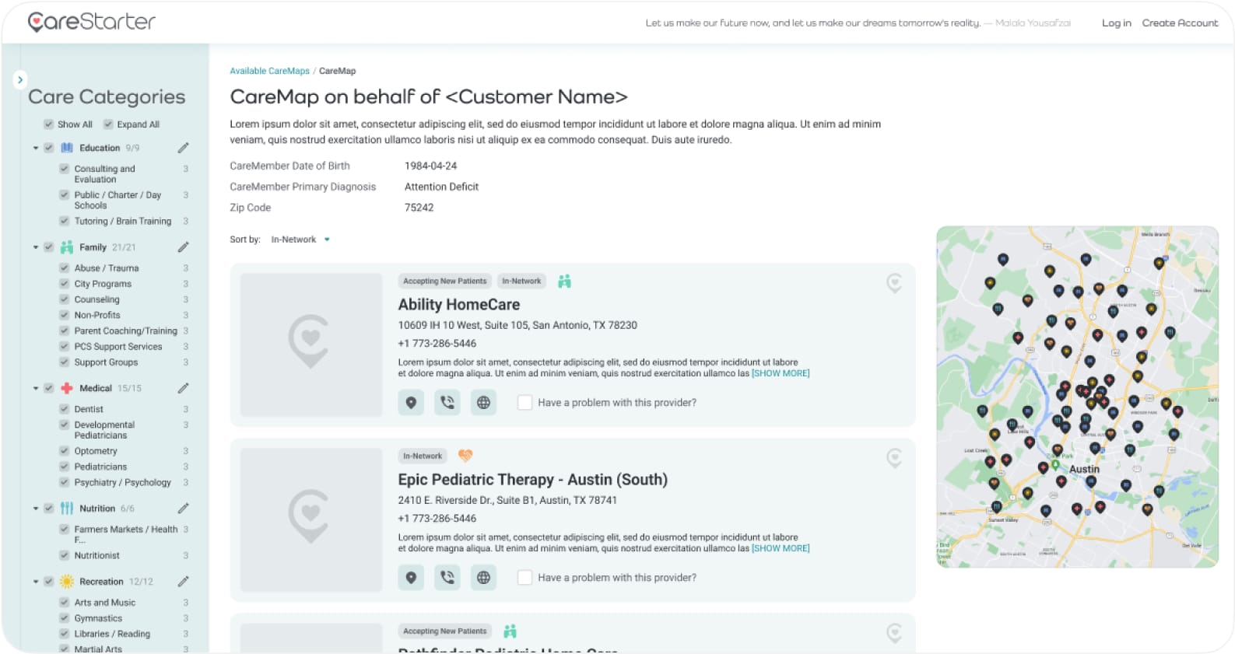Click the CareStarter logo
1235x654 pixels.
92,22
